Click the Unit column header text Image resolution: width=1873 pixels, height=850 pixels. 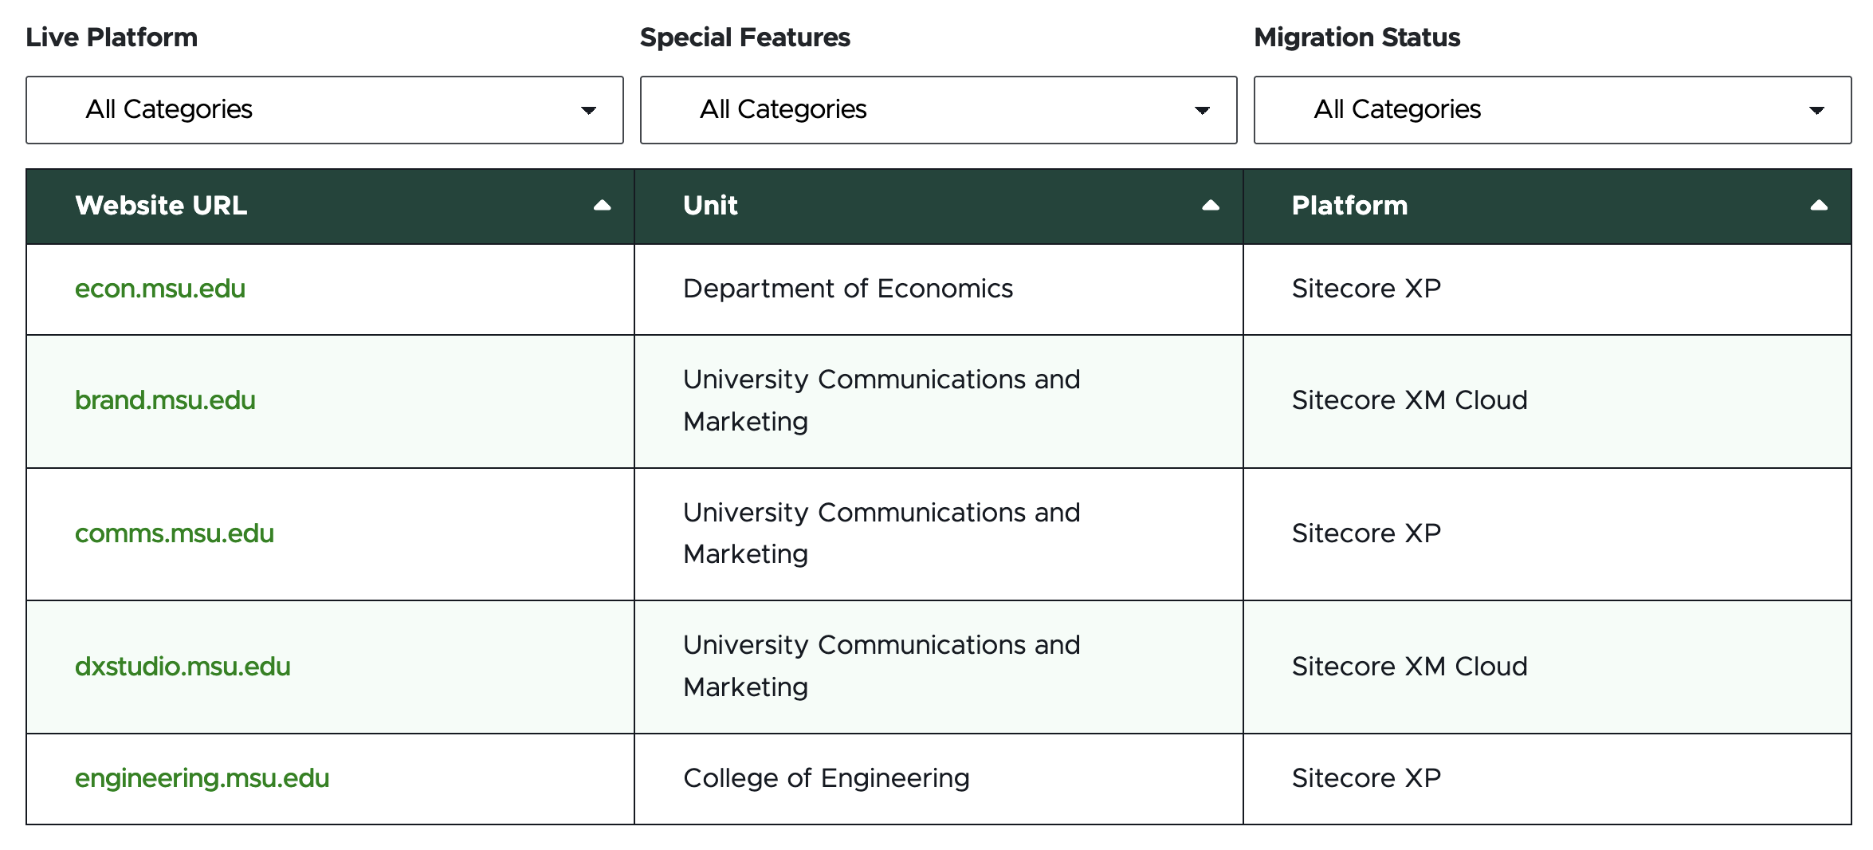pos(710,206)
